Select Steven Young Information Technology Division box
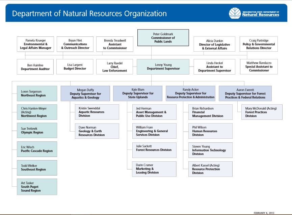Image resolution: width=292 pixels, height=215 pixels. click(x=210, y=150)
